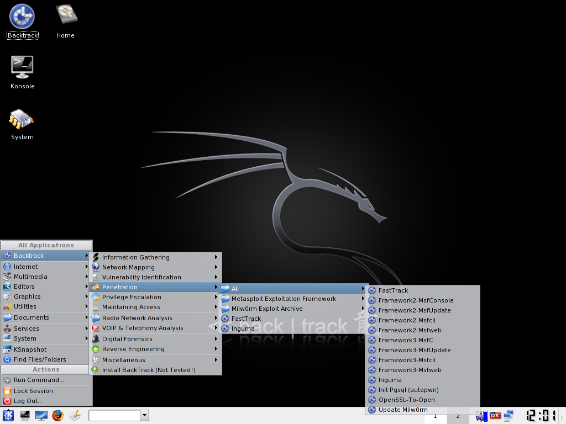Click Lock Session in Actions
566x424 pixels.
tap(33, 391)
